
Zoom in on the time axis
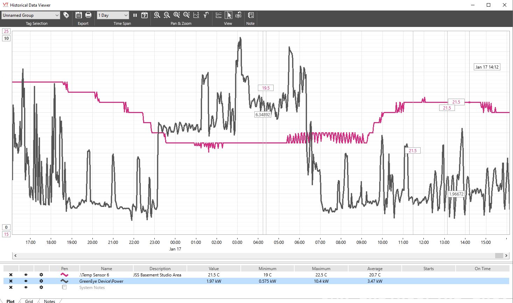(x=157, y=15)
